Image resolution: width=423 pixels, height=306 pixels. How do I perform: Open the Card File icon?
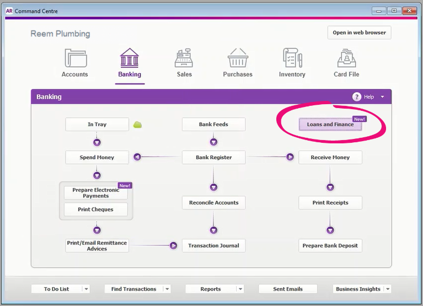pos(346,58)
